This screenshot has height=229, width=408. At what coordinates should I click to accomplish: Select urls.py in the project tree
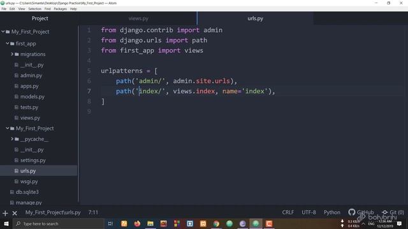click(x=28, y=171)
